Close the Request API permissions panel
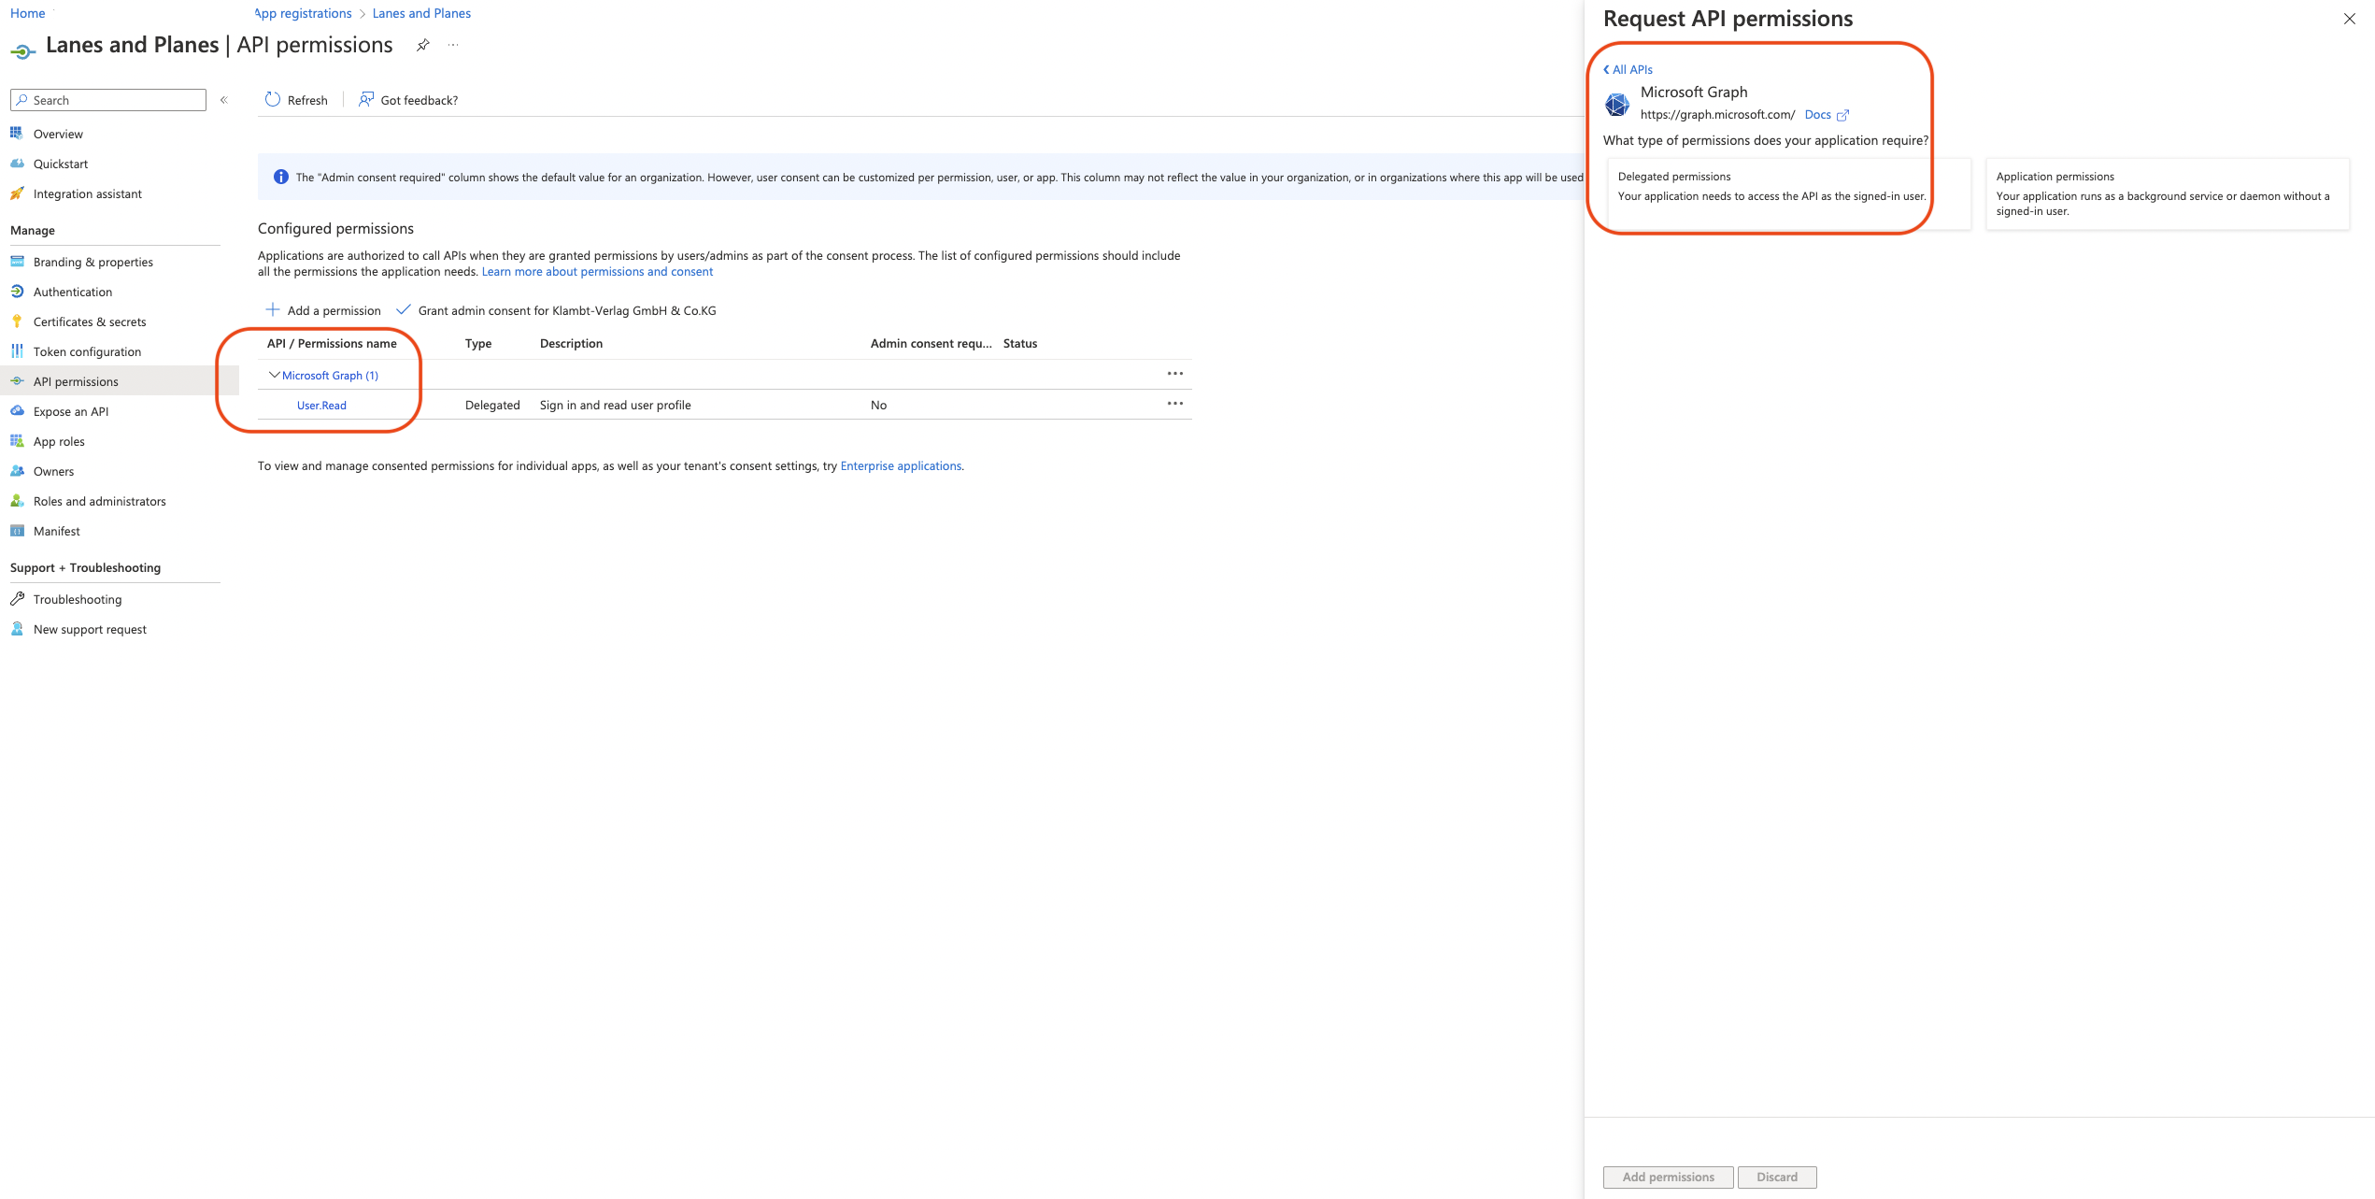The image size is (2375, 1199). tap(2350, 19)
